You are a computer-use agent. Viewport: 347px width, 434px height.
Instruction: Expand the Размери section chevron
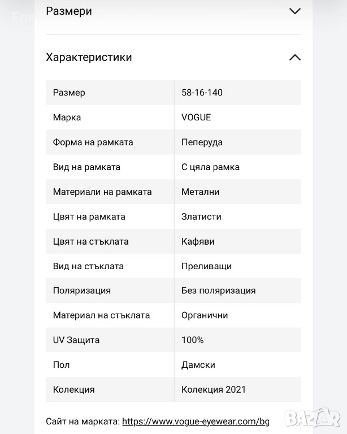[294, 11]
